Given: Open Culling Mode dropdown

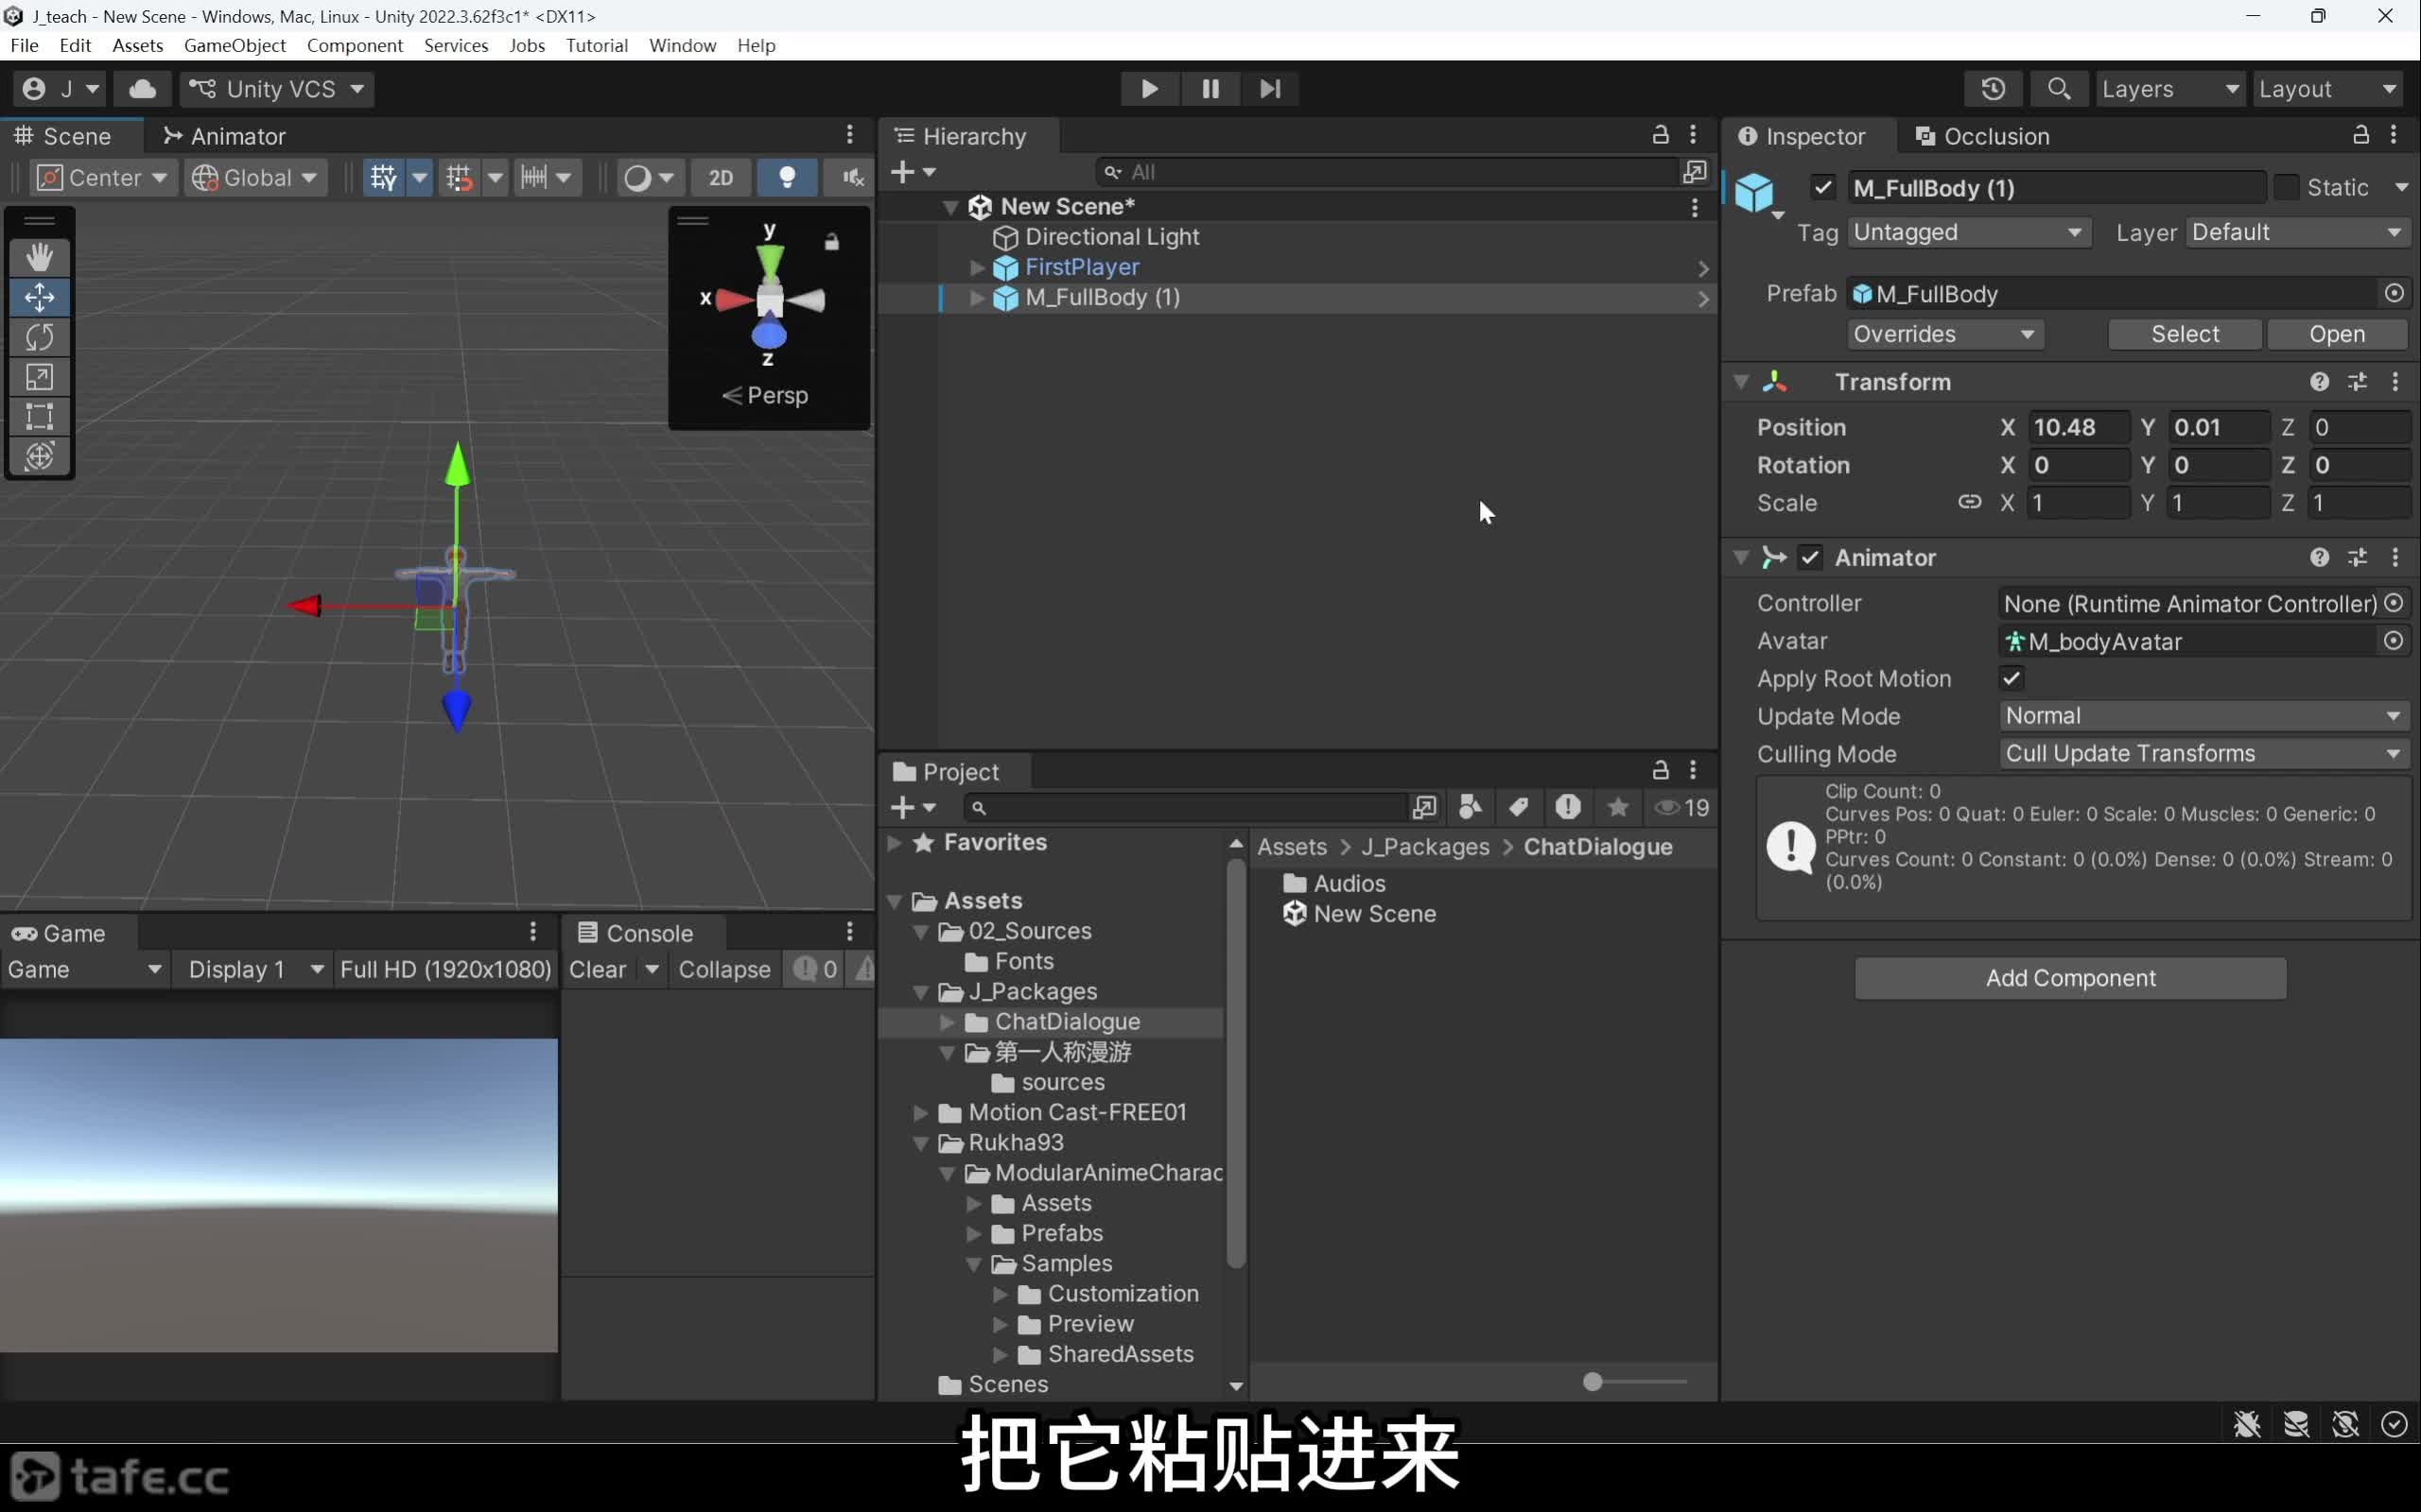Looking at the screenshot, I should pos(2203,753).
